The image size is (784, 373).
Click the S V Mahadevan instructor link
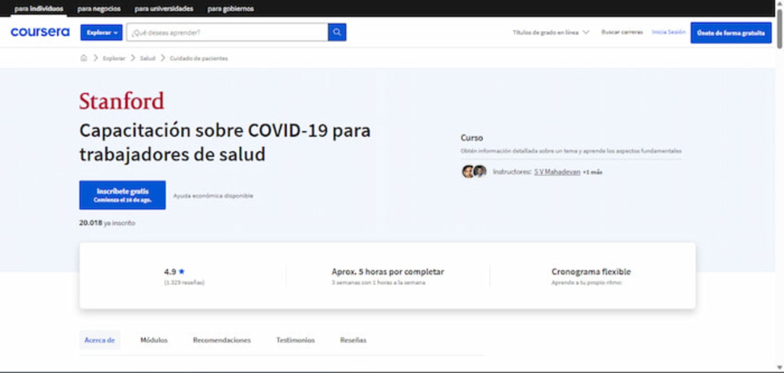pyautogui.click(x=557, y=172)
